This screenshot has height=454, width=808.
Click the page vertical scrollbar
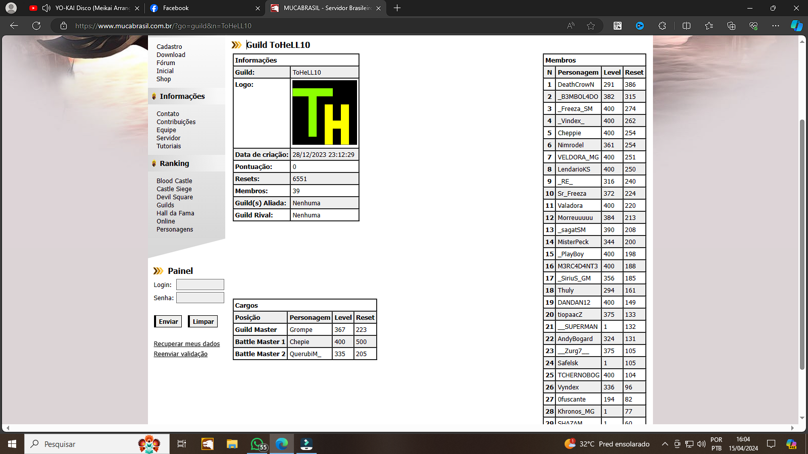point(802,242)
